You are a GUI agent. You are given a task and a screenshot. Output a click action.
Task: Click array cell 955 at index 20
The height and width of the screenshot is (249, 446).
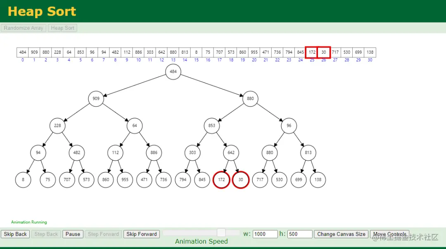tap(254, 52)
